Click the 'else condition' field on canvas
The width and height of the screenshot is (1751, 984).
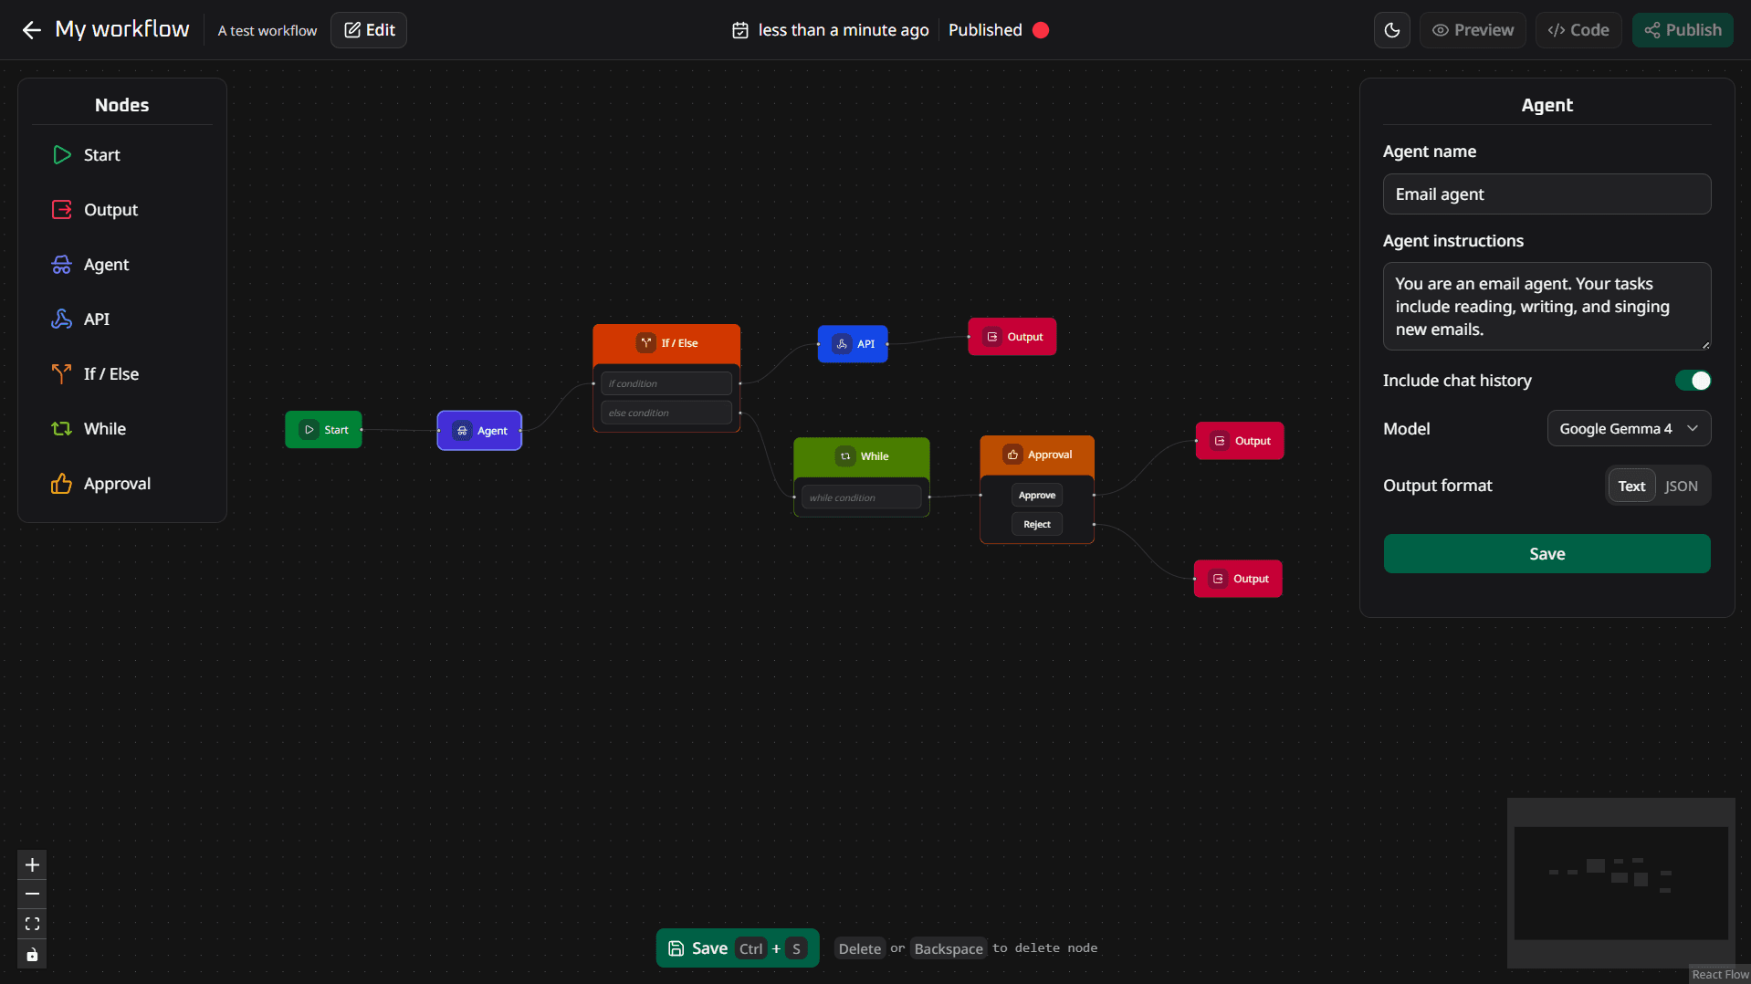(x=666, y=413)
